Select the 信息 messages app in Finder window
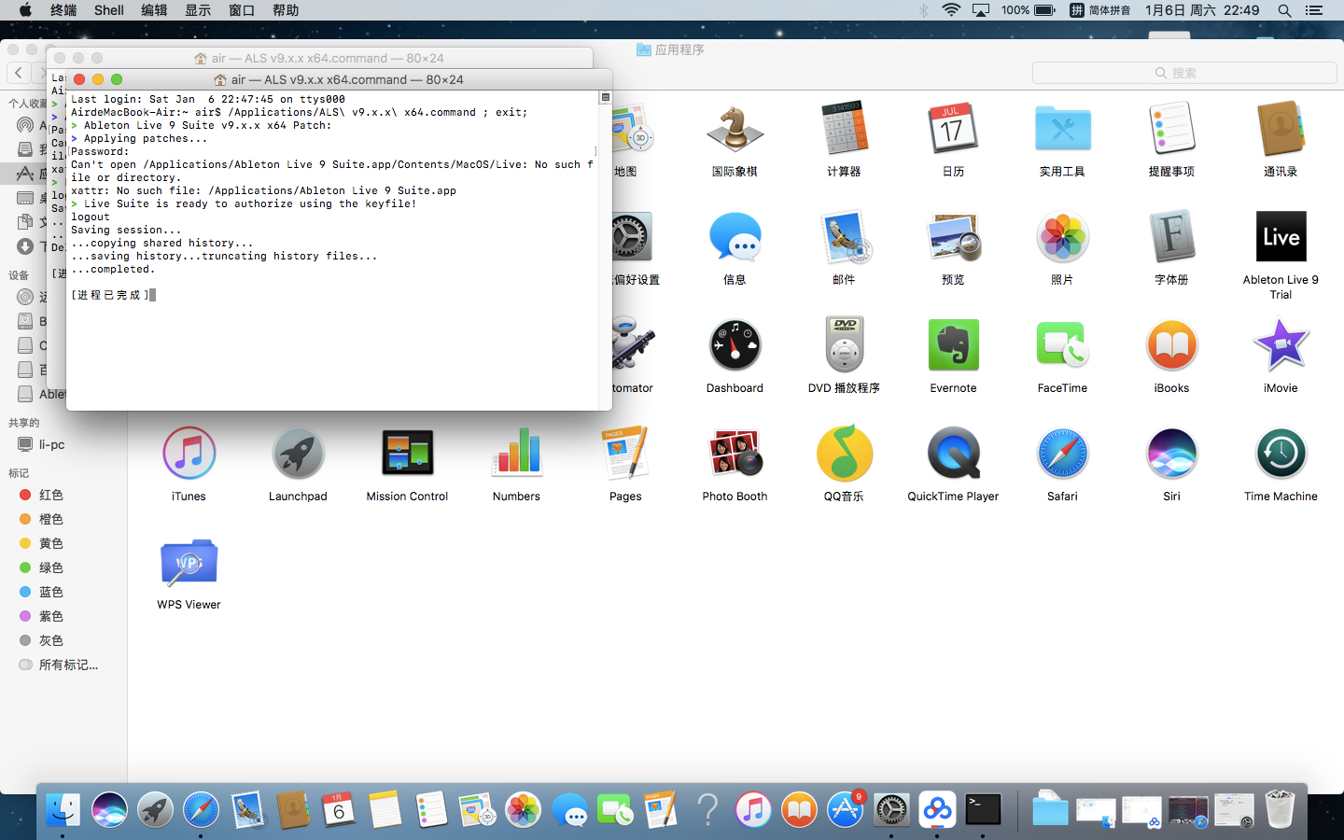 point(735,238)
